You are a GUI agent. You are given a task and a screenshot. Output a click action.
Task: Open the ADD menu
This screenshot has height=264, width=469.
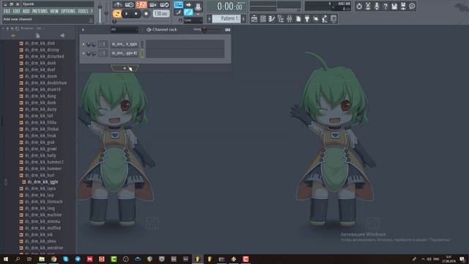click(x=26, y=12)
